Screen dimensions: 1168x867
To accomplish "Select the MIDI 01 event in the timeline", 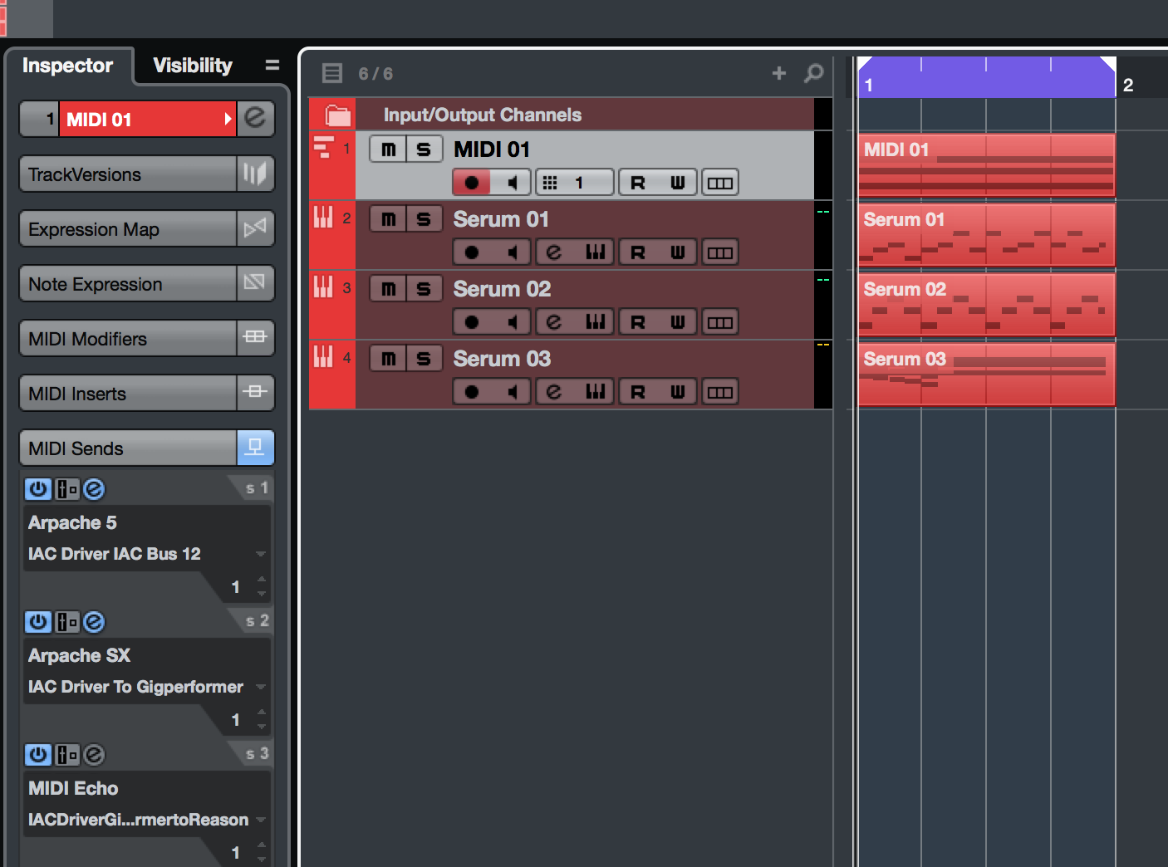I will tap(986, 165).
